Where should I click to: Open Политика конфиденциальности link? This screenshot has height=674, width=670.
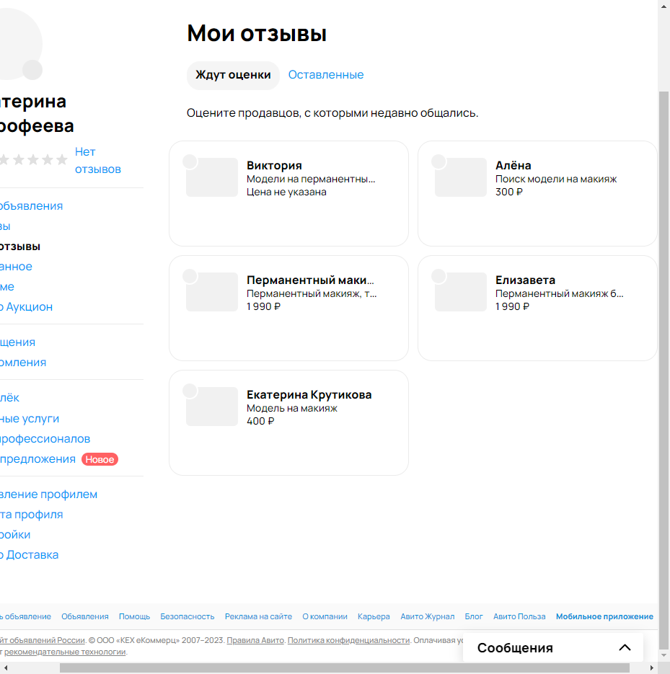pos(348,640)
